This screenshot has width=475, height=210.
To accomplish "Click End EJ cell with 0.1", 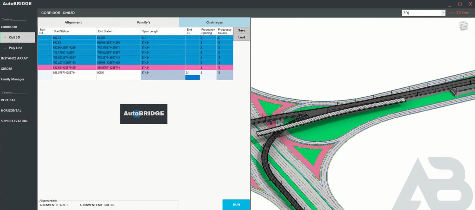I will click(x=193, y=73).
